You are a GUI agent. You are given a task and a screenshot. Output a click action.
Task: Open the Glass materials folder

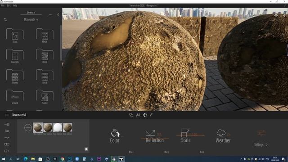click(15, 36)
